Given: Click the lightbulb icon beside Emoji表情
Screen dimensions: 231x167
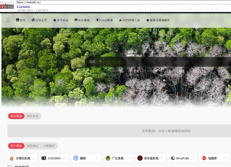Looking at the screenshot, I should [97, 20].
